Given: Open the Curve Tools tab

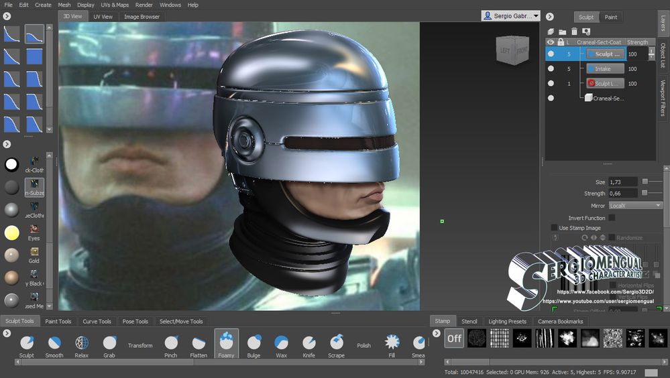Looking at the screenshot, I should point(97,321).
